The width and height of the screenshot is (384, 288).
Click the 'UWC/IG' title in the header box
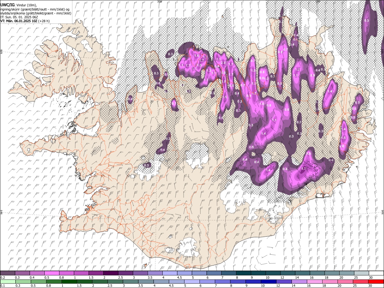pos(7,5)
